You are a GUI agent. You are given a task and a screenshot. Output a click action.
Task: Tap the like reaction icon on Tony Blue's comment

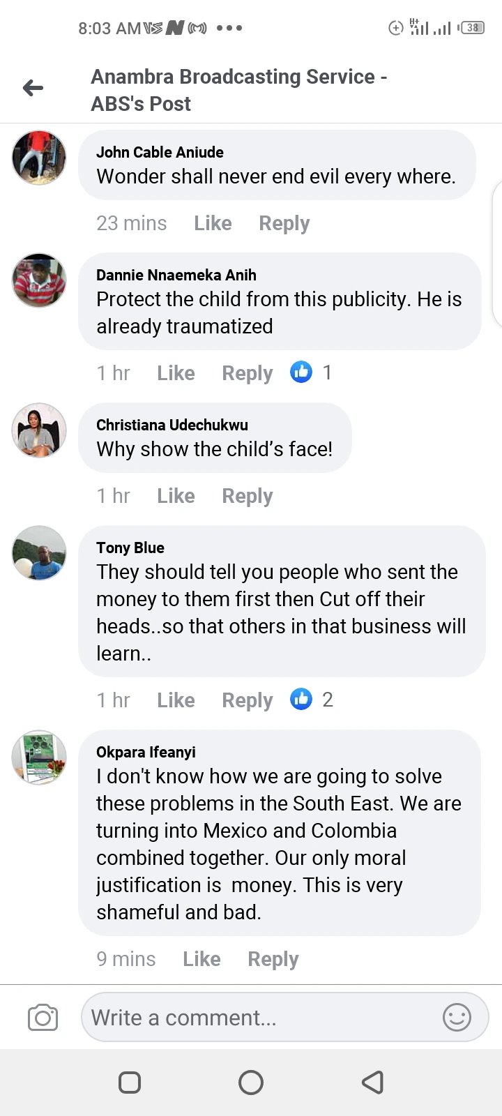pyautogui.click(x=301, y=699)
